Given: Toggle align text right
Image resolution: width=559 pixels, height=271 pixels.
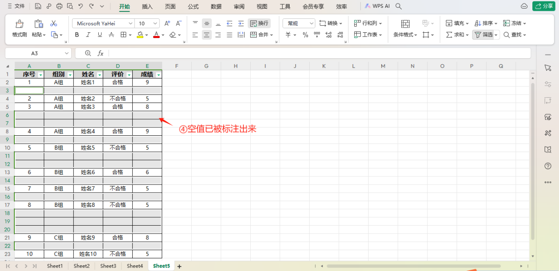Looking at the screenshot, I should tap(218, 35).
